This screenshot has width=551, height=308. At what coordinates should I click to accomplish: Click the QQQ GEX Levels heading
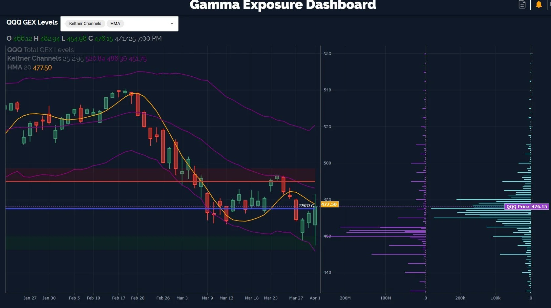pos(32,22)
